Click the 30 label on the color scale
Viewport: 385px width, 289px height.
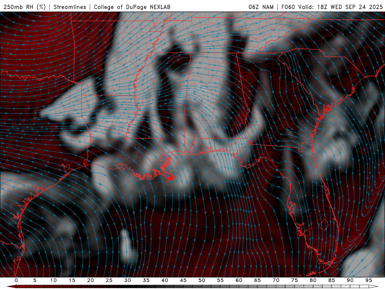pos(128,280)
